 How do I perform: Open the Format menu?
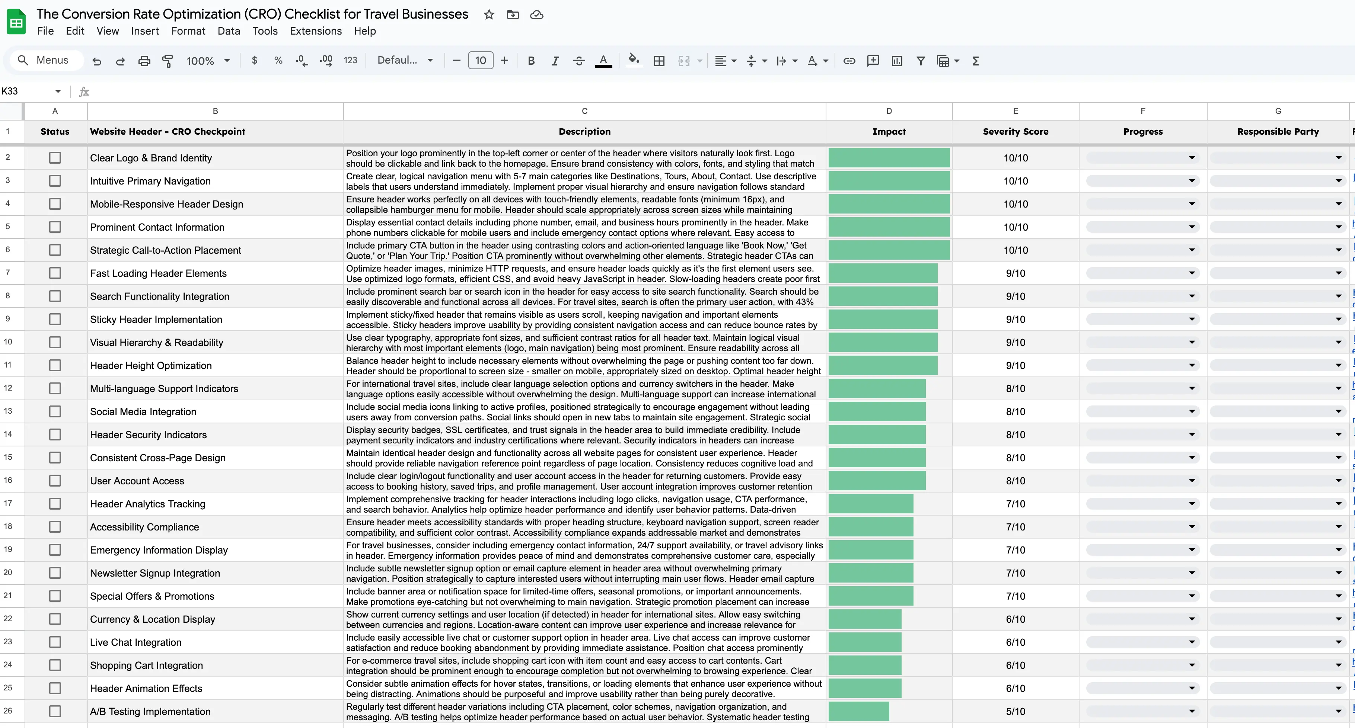coord(188,31)
